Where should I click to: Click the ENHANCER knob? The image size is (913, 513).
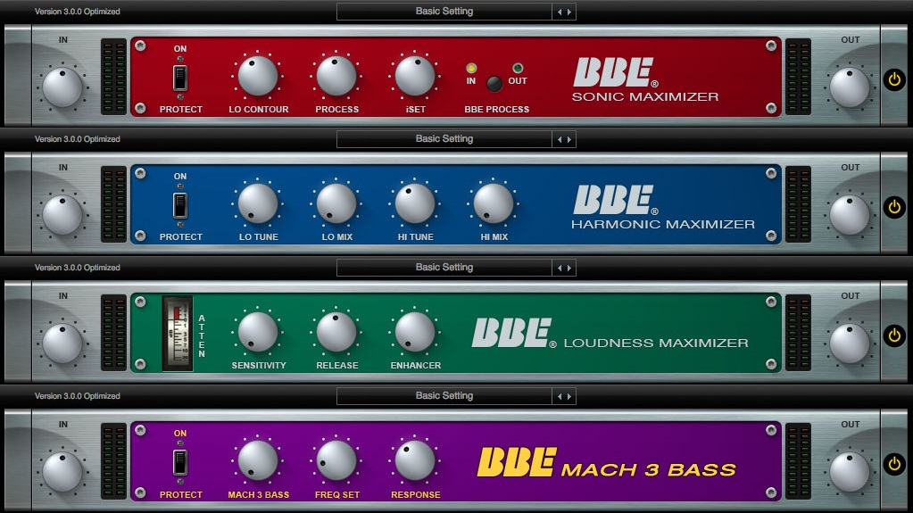[415, 332]
